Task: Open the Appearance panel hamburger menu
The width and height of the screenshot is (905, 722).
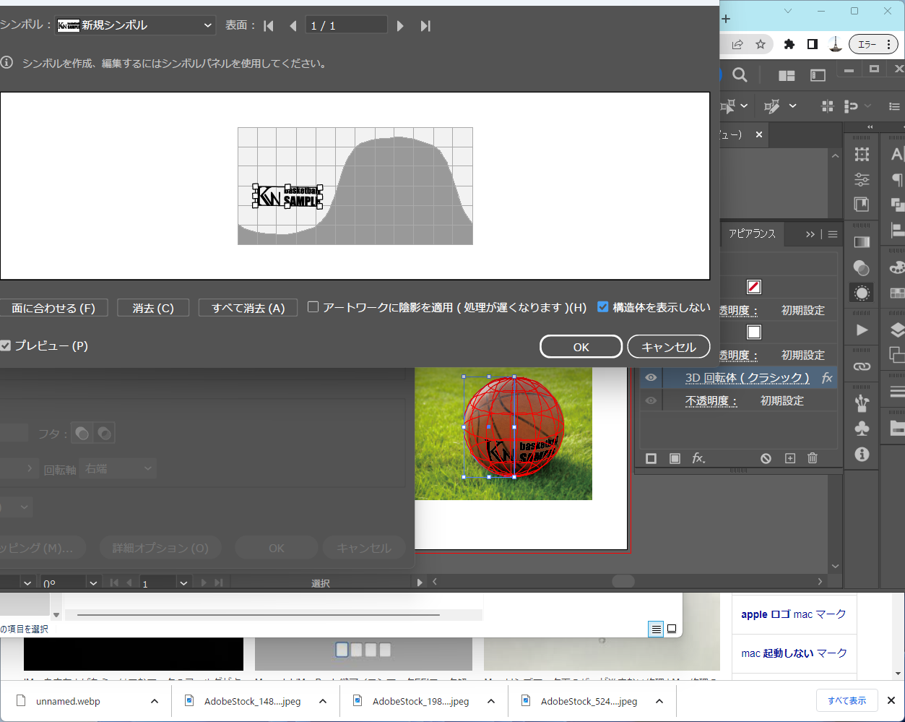Action: click(833, 234)
